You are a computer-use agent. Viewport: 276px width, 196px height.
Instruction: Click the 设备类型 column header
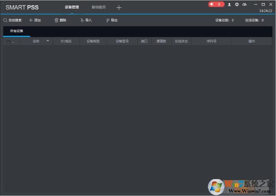coord(93,41)
